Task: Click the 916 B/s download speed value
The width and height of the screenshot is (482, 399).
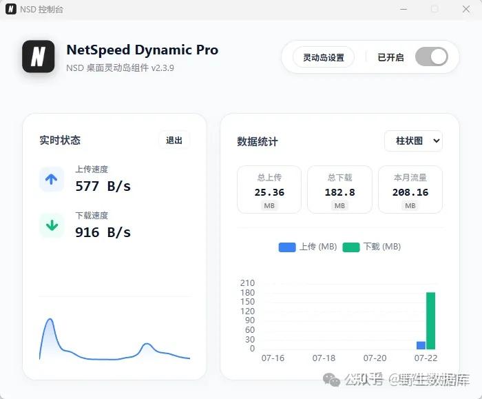Action: click(x=103, y=232)
